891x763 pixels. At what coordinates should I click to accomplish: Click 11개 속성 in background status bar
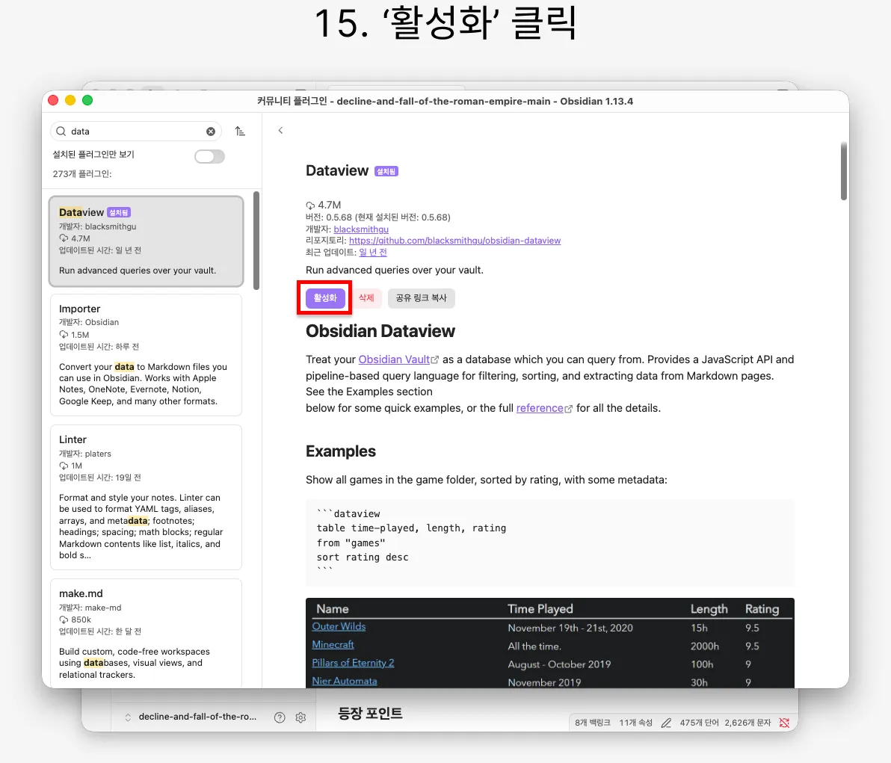(x=635, y=723)
